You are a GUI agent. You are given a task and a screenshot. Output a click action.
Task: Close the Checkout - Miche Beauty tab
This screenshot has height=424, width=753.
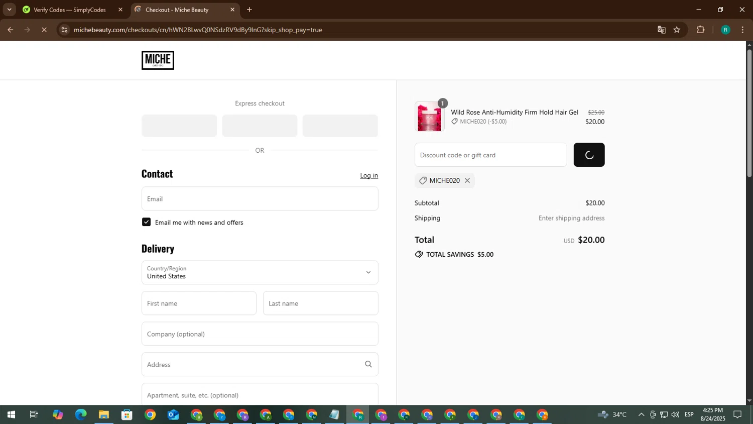click(232, 10)
